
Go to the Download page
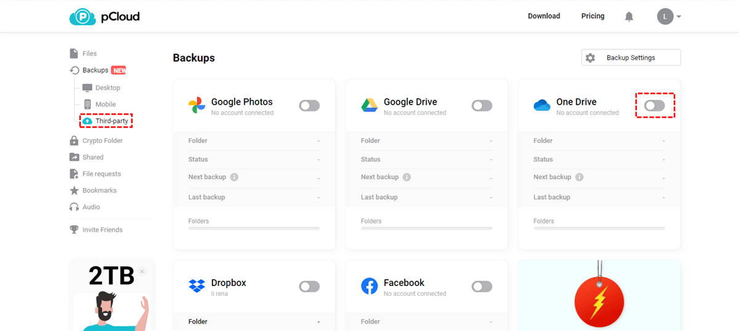[x=544, y=16]
